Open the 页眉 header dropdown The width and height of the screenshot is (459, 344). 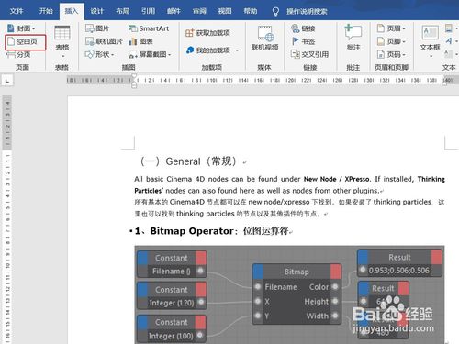click(x=391, y=28)
